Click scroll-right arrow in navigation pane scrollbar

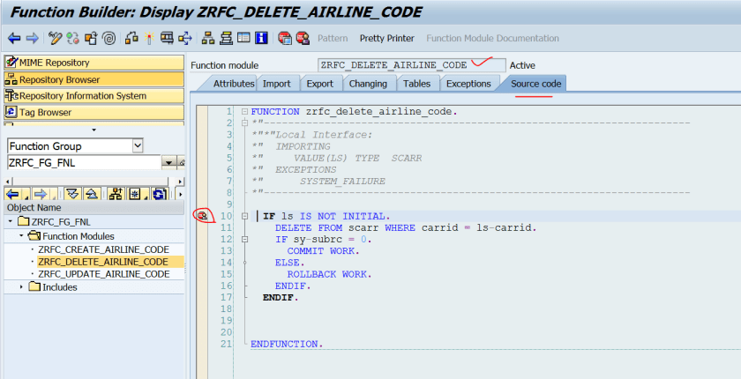pos(180,182)
